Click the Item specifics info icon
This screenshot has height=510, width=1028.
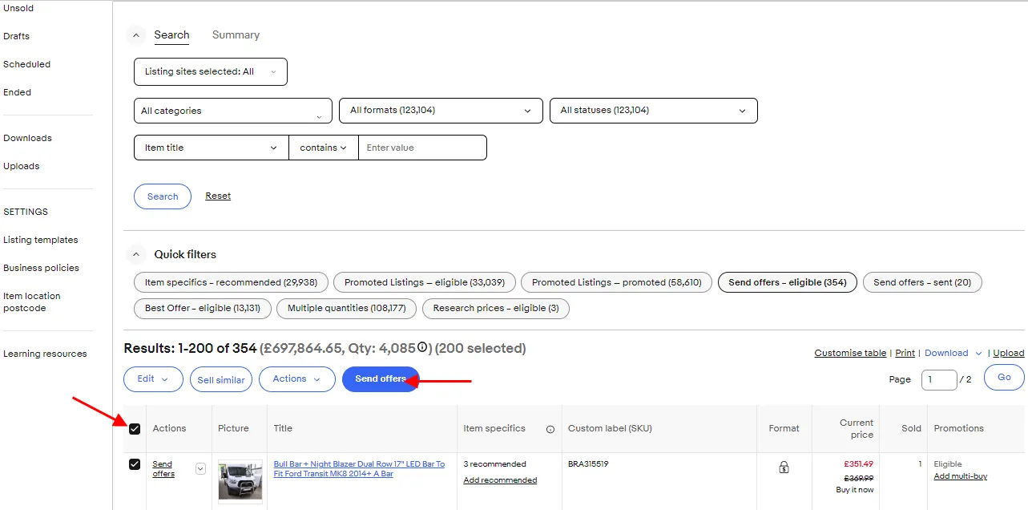pyautogui.click(x=550, y=429)
